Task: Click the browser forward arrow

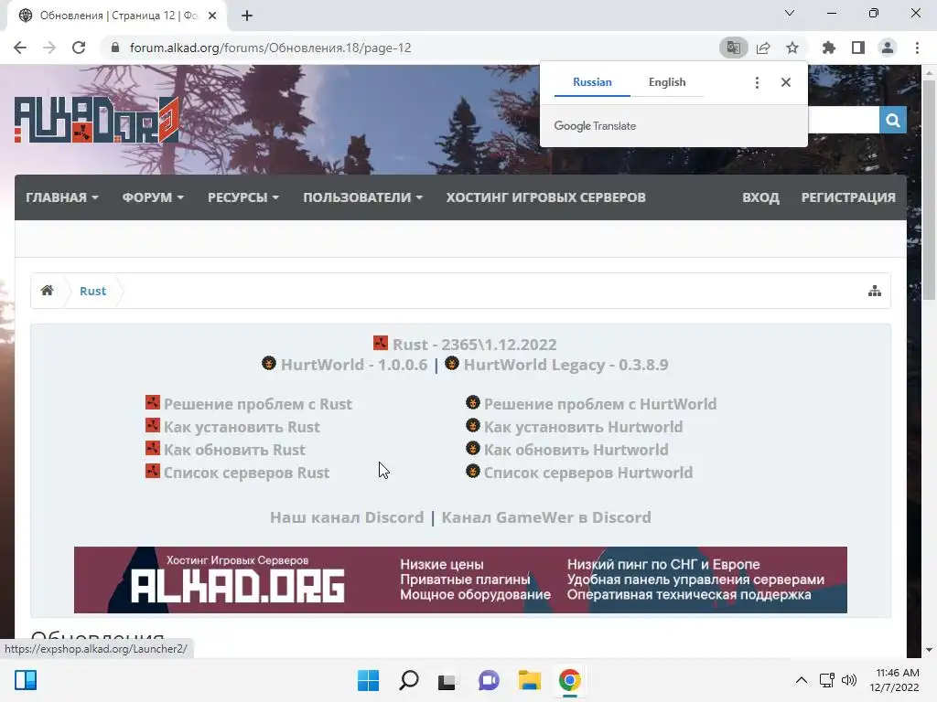Action: 49,48
